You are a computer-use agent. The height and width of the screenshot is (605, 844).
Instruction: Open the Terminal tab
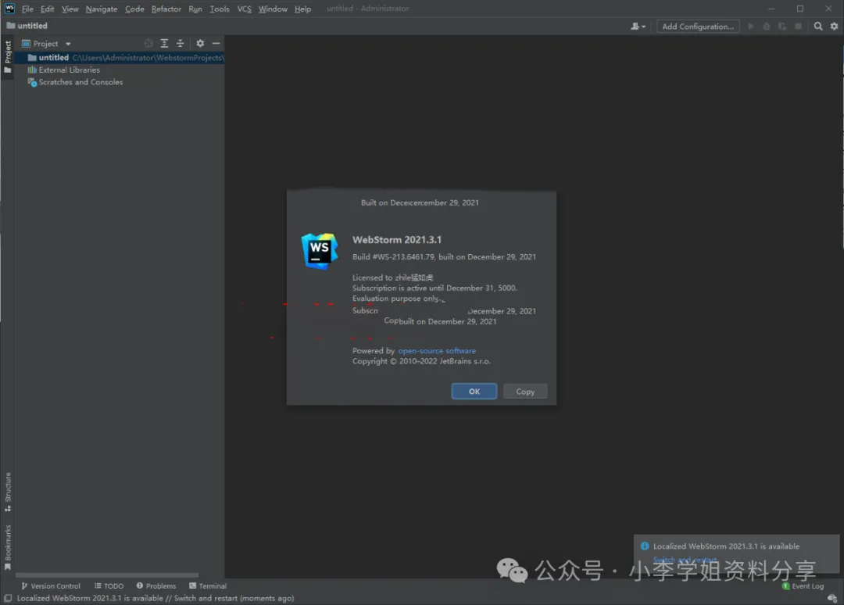[208, 585]
